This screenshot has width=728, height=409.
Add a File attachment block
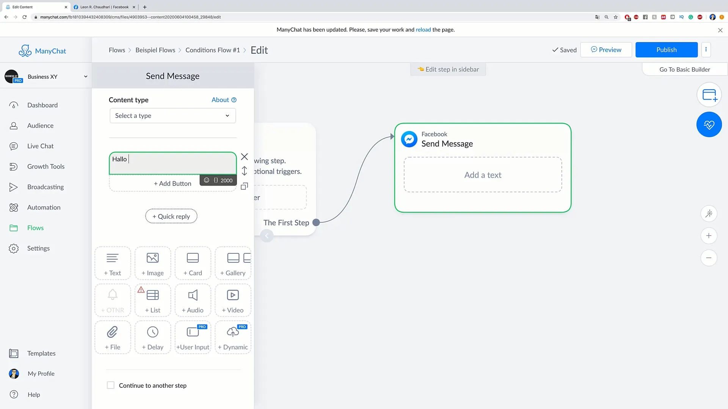[x=113, y=338]
